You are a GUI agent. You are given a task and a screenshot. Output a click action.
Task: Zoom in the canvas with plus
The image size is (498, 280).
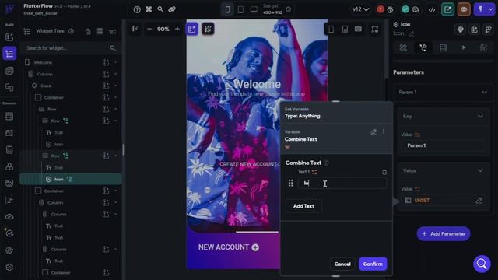(x=177, y=29)
